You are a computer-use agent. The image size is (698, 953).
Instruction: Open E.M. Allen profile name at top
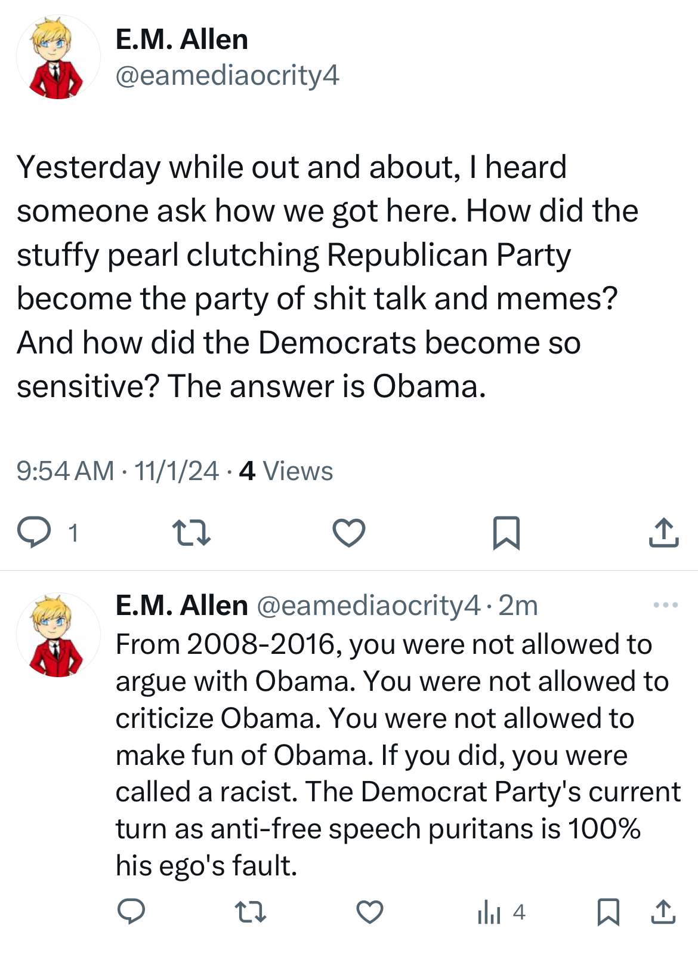tap(182, 39)
